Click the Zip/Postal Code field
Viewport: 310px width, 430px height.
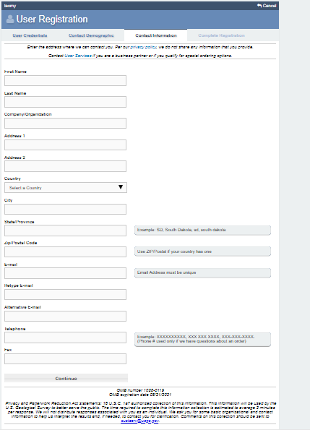coord(65,252)
